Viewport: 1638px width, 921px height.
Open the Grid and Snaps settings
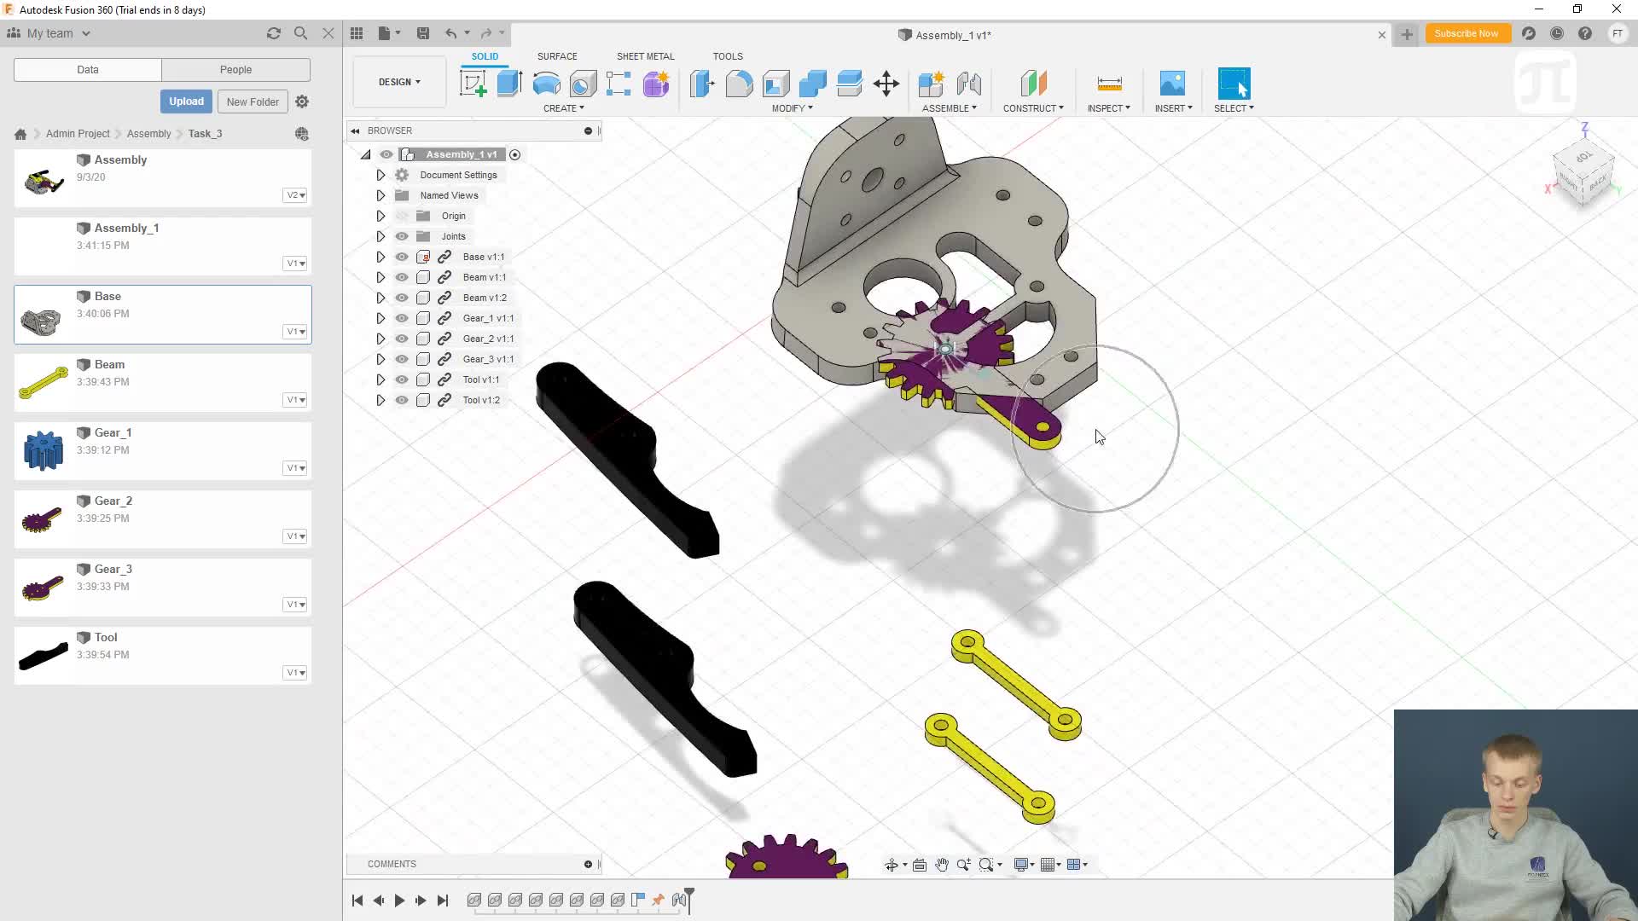1048,865
